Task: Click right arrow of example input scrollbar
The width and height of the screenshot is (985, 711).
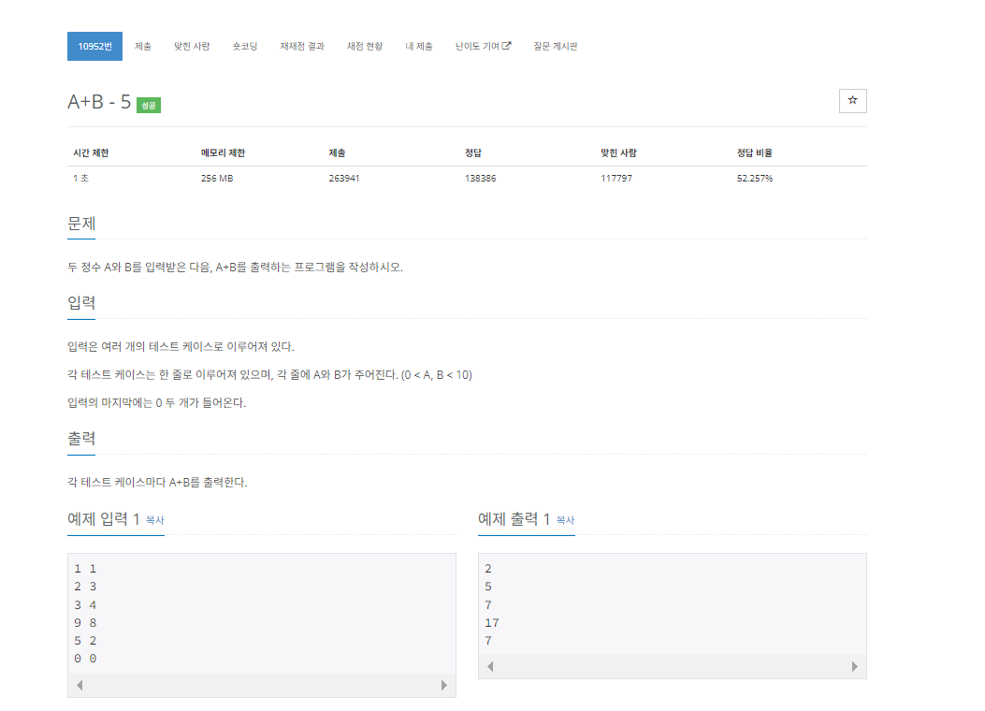Action: tap(444, 685)
